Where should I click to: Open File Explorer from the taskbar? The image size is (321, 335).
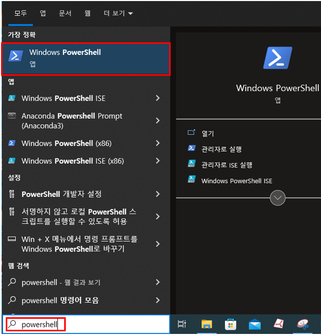pos(207,324)
